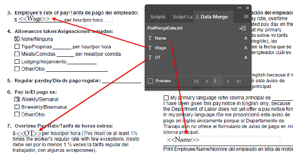This screenshot has height=161, width=293.
Task: Check the Bi-weekly/Bisemanal checkbox
Action: pyautogui.click(x=17, y=107)
